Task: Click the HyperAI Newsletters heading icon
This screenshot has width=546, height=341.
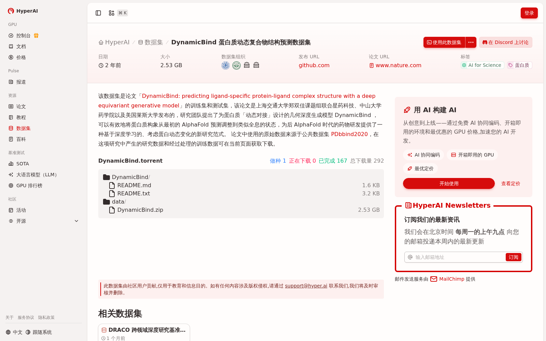Action: 408,205
